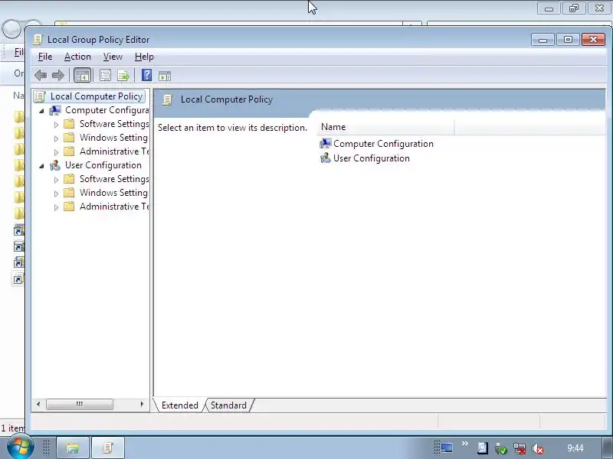The height and width of the screenshot is (459, 613).
Task: Restore down the background window
Action: pos(574,8)
